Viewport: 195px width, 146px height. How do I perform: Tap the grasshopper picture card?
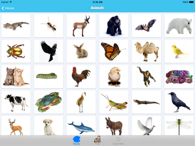click(x=114, y=102)
